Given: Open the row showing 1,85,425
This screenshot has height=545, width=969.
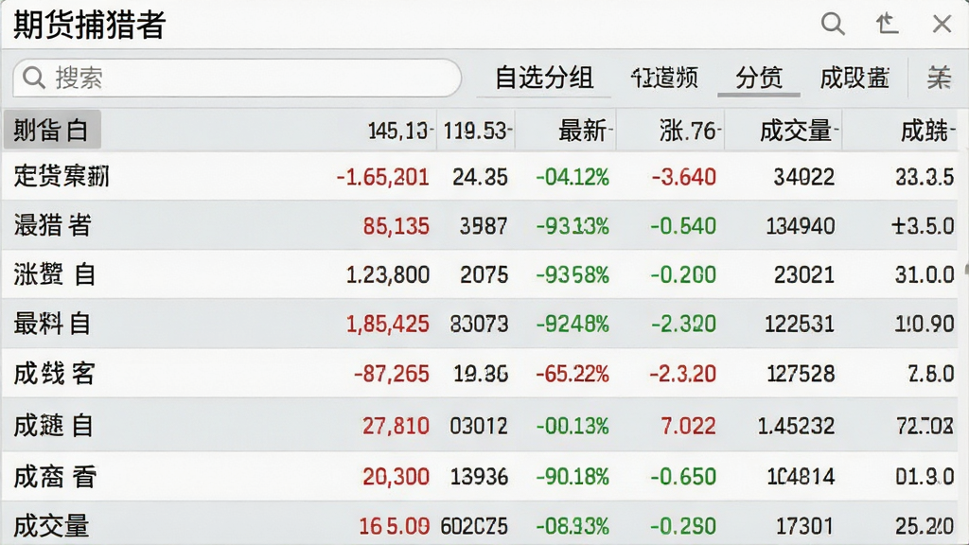Looking at the screenshot, I should coord(484,324).
